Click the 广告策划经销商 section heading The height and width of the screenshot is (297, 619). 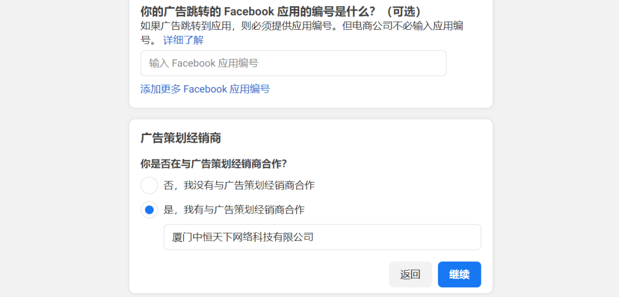(x=181, y=138)
